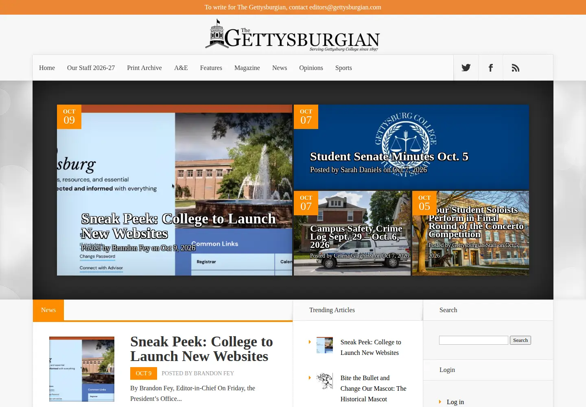Screen dimensions: 586x407
Task: Click 'Posted by Sarah Daniels on Oct 7, 2026'
Action: [368, 170]
